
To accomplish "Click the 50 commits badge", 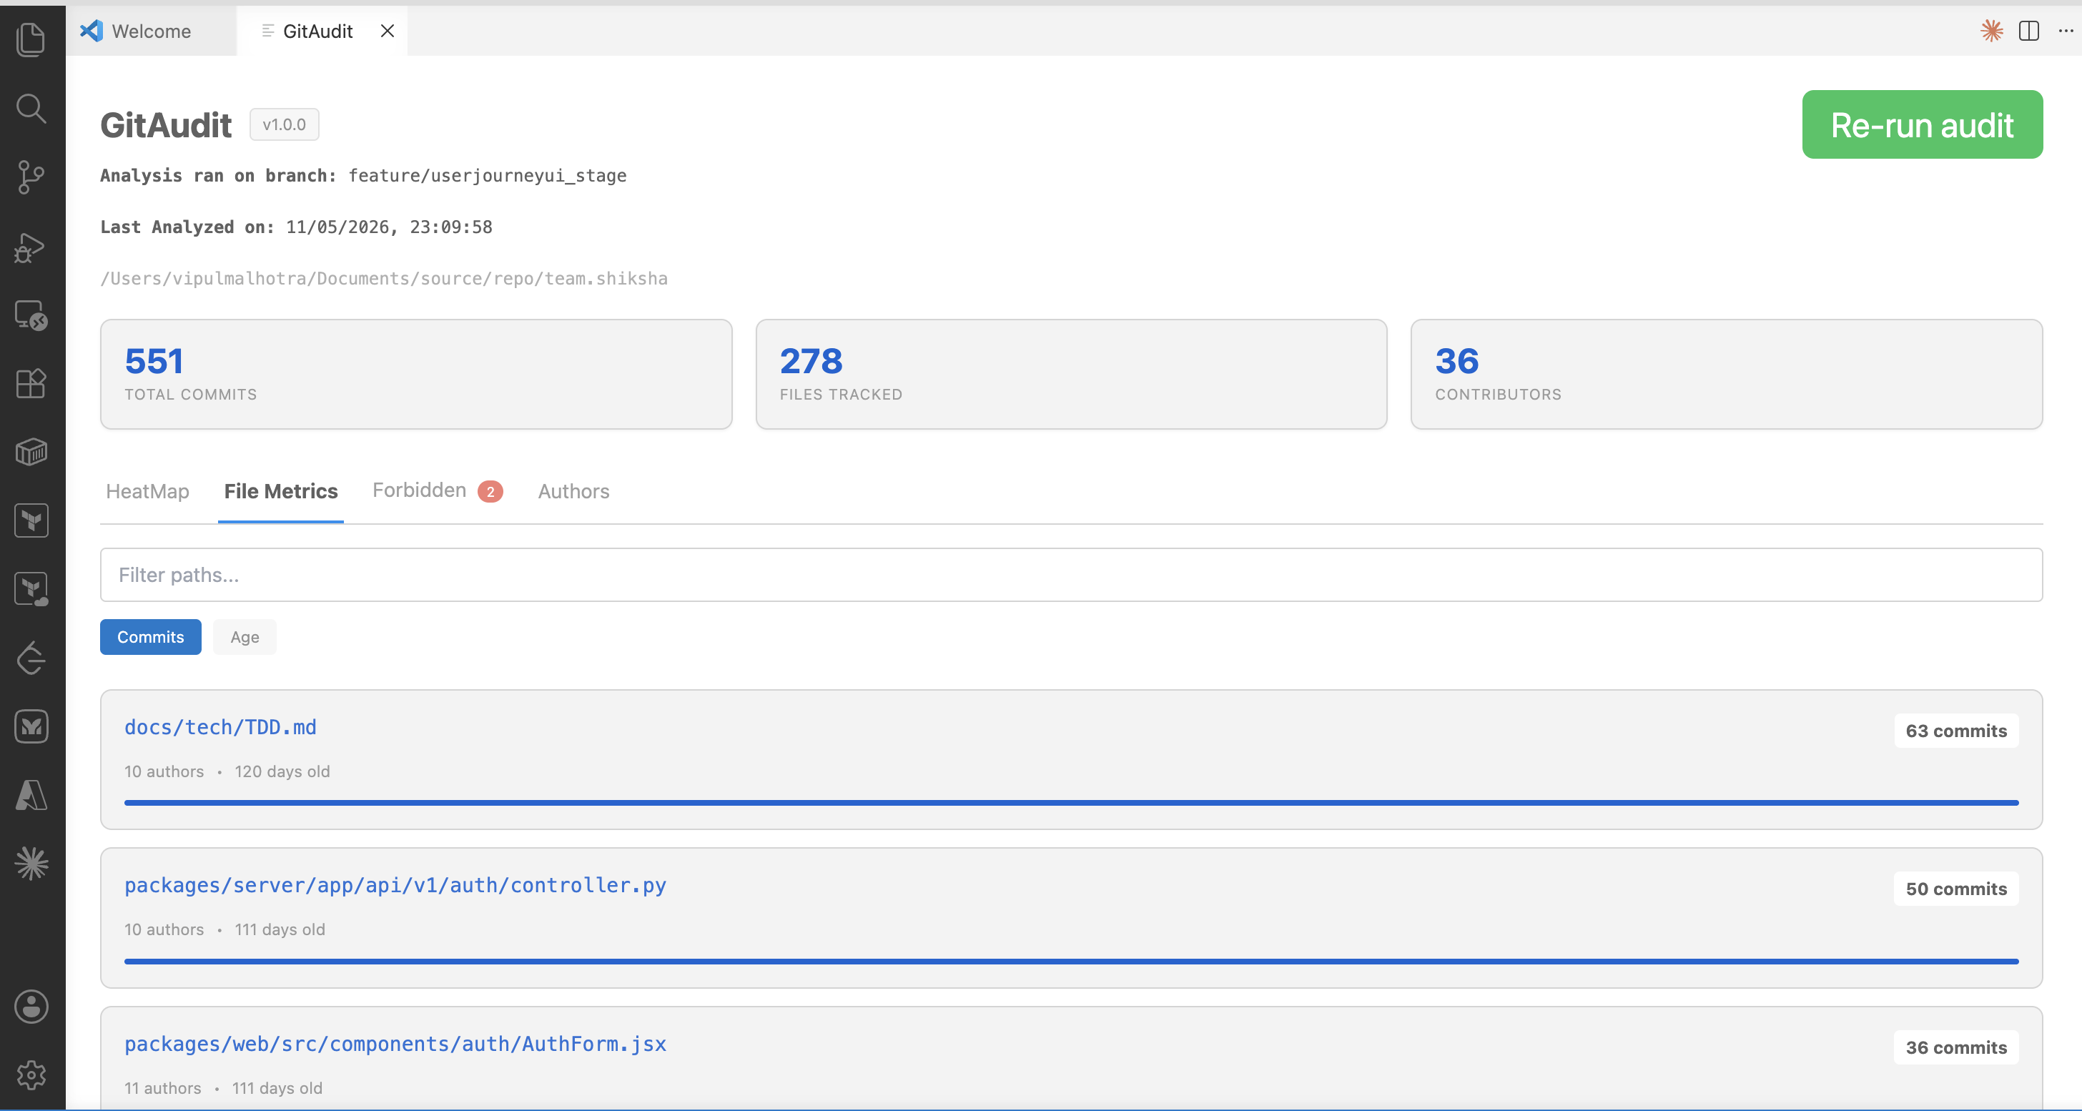I will coord(1956,889).
